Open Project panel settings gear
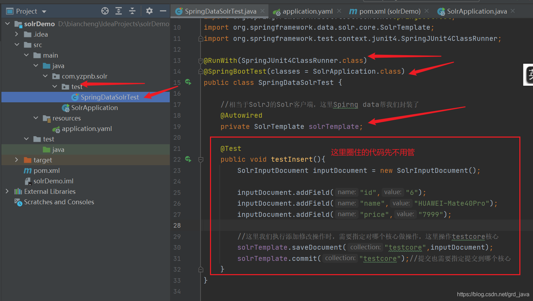 tap(149, 11)
